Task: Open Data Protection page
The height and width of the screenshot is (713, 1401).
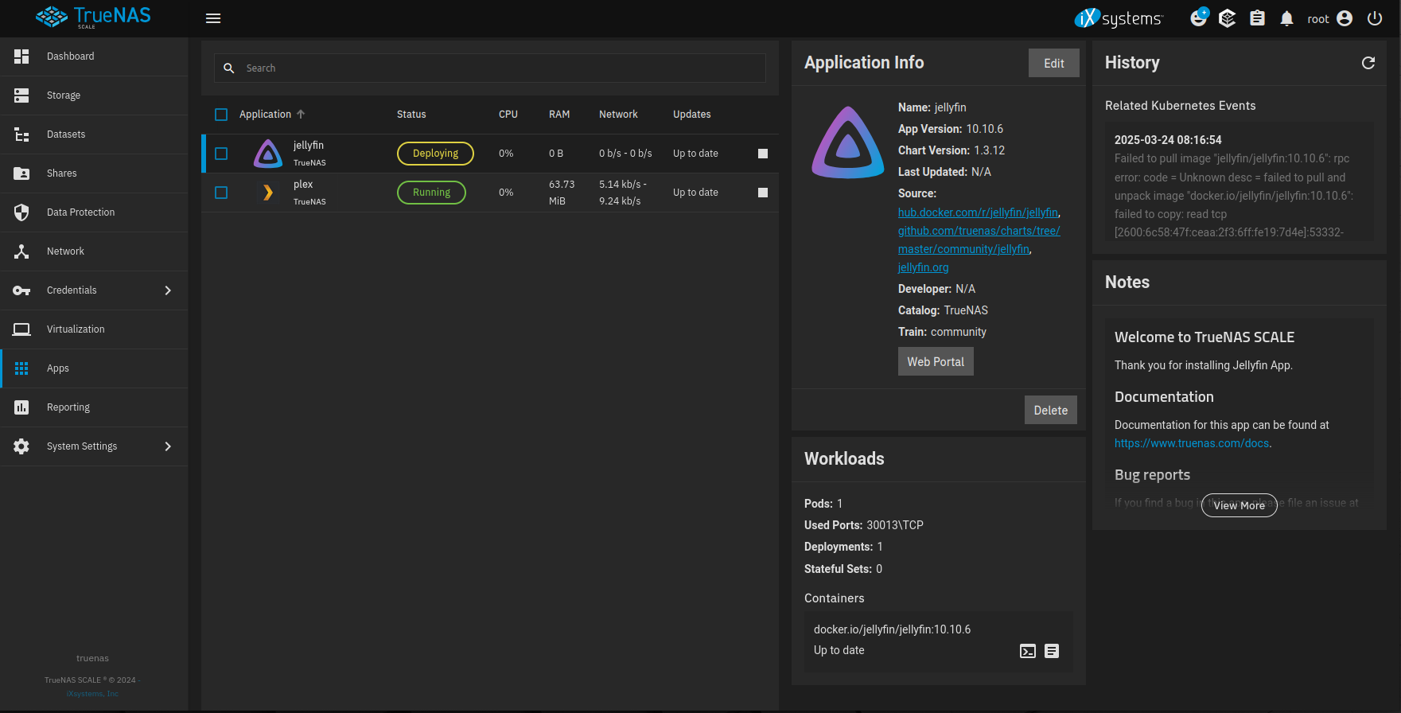Action: [94, 212]
